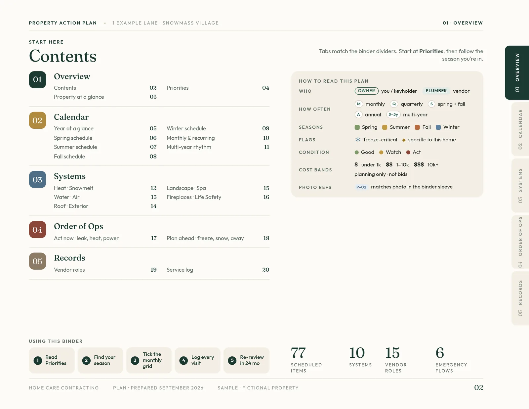Click the OWNER pill label
This screenshot has width=529, height=409.
(366, 91)
